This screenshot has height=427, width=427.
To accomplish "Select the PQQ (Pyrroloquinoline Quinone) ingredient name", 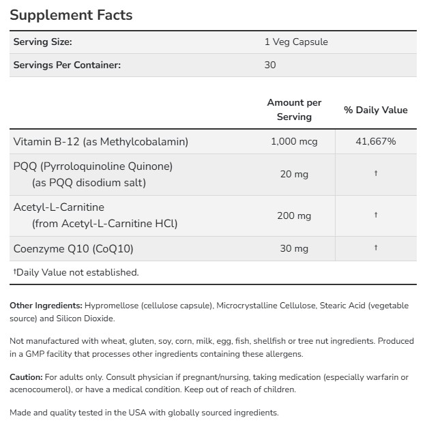I will [93, 166].
